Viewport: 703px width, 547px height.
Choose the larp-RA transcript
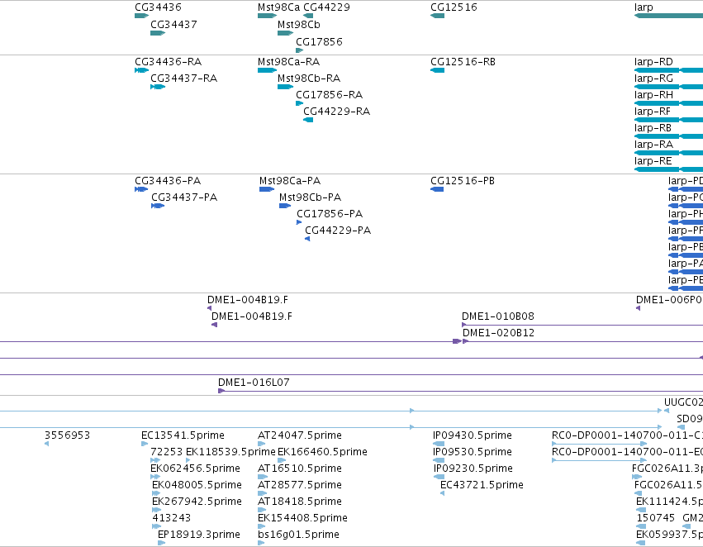pos(668,153)
